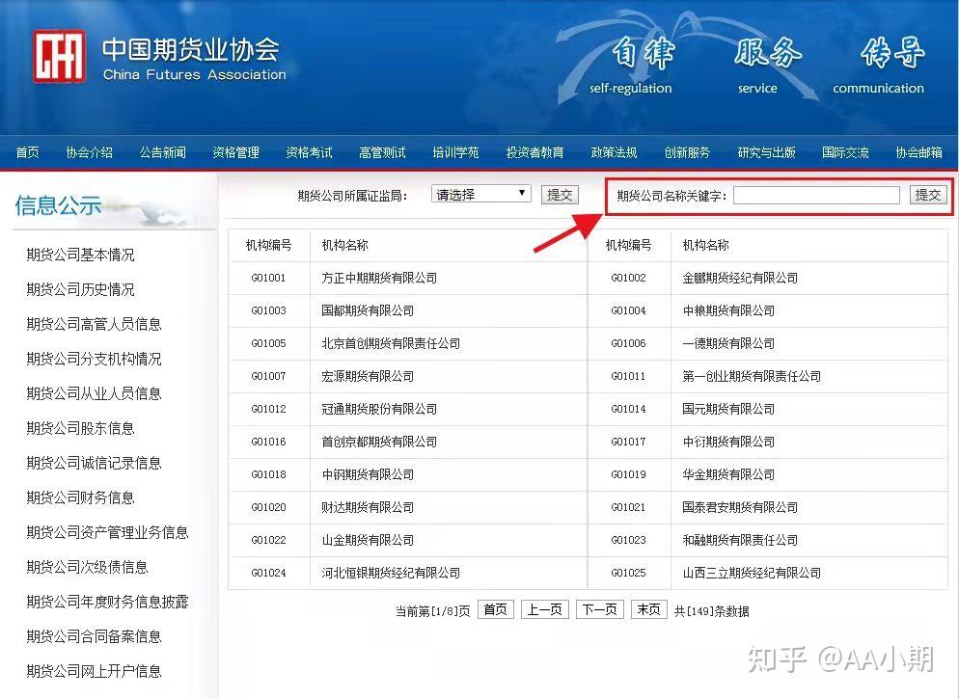Select the 首页 menu item
Image resolution: width=959 pixels, height=699 pixels.
pos(26,151)
